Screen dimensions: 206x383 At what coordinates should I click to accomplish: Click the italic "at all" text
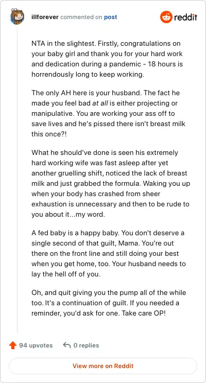click(100, 103)
